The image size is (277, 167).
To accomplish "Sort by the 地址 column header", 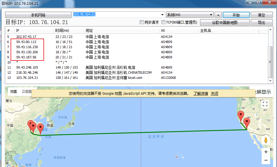I will [122, 30].
